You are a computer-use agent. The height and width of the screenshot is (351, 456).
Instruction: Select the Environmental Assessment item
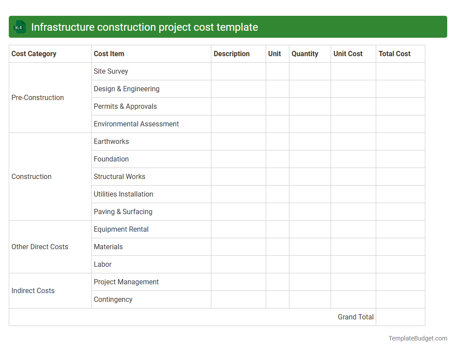pyautogui.click(x=136, y=124)
